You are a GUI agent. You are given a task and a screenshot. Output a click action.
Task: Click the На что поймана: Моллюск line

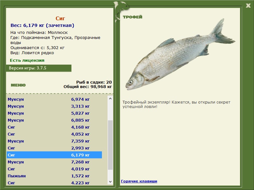39,33
